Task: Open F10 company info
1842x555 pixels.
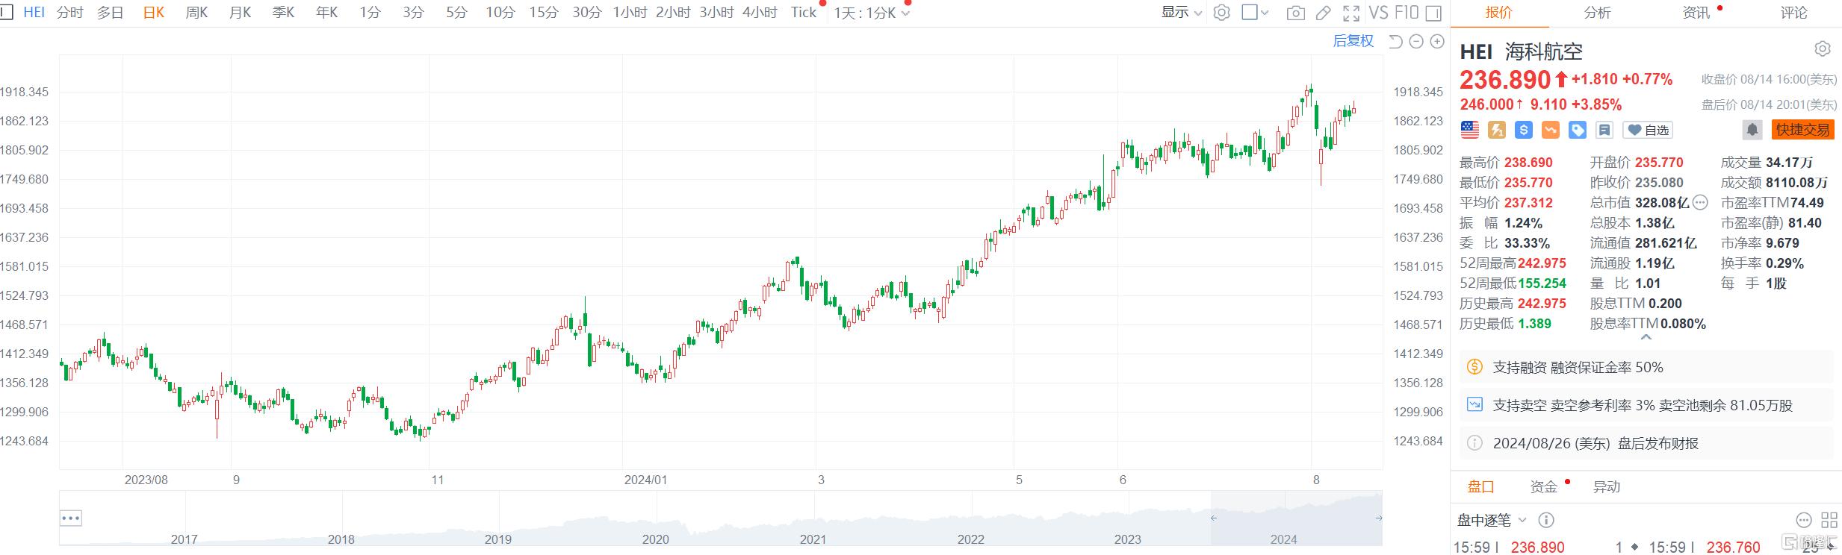Action: pos(1407,13)
